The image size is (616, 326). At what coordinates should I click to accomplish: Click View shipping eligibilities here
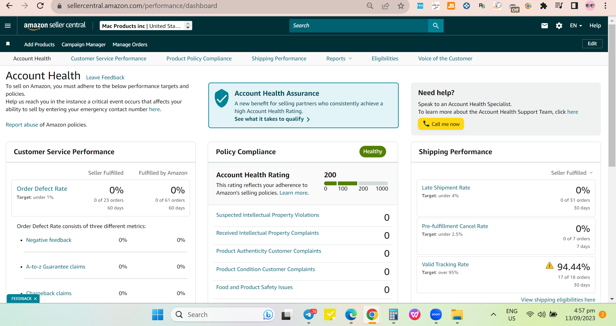point(558,300)
